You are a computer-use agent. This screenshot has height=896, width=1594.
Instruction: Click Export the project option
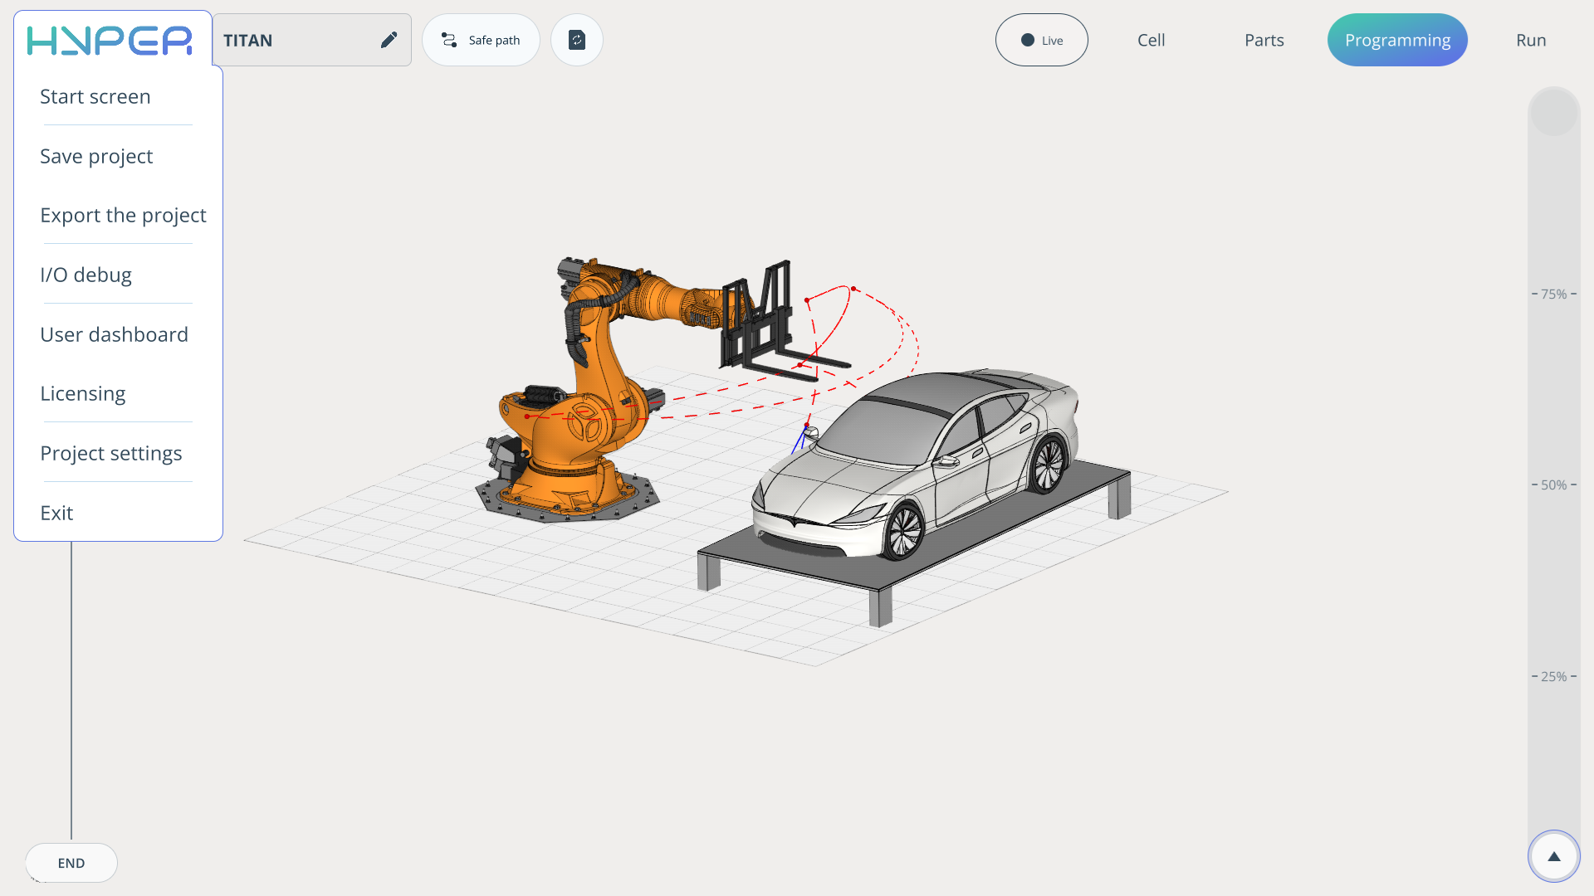123,216
